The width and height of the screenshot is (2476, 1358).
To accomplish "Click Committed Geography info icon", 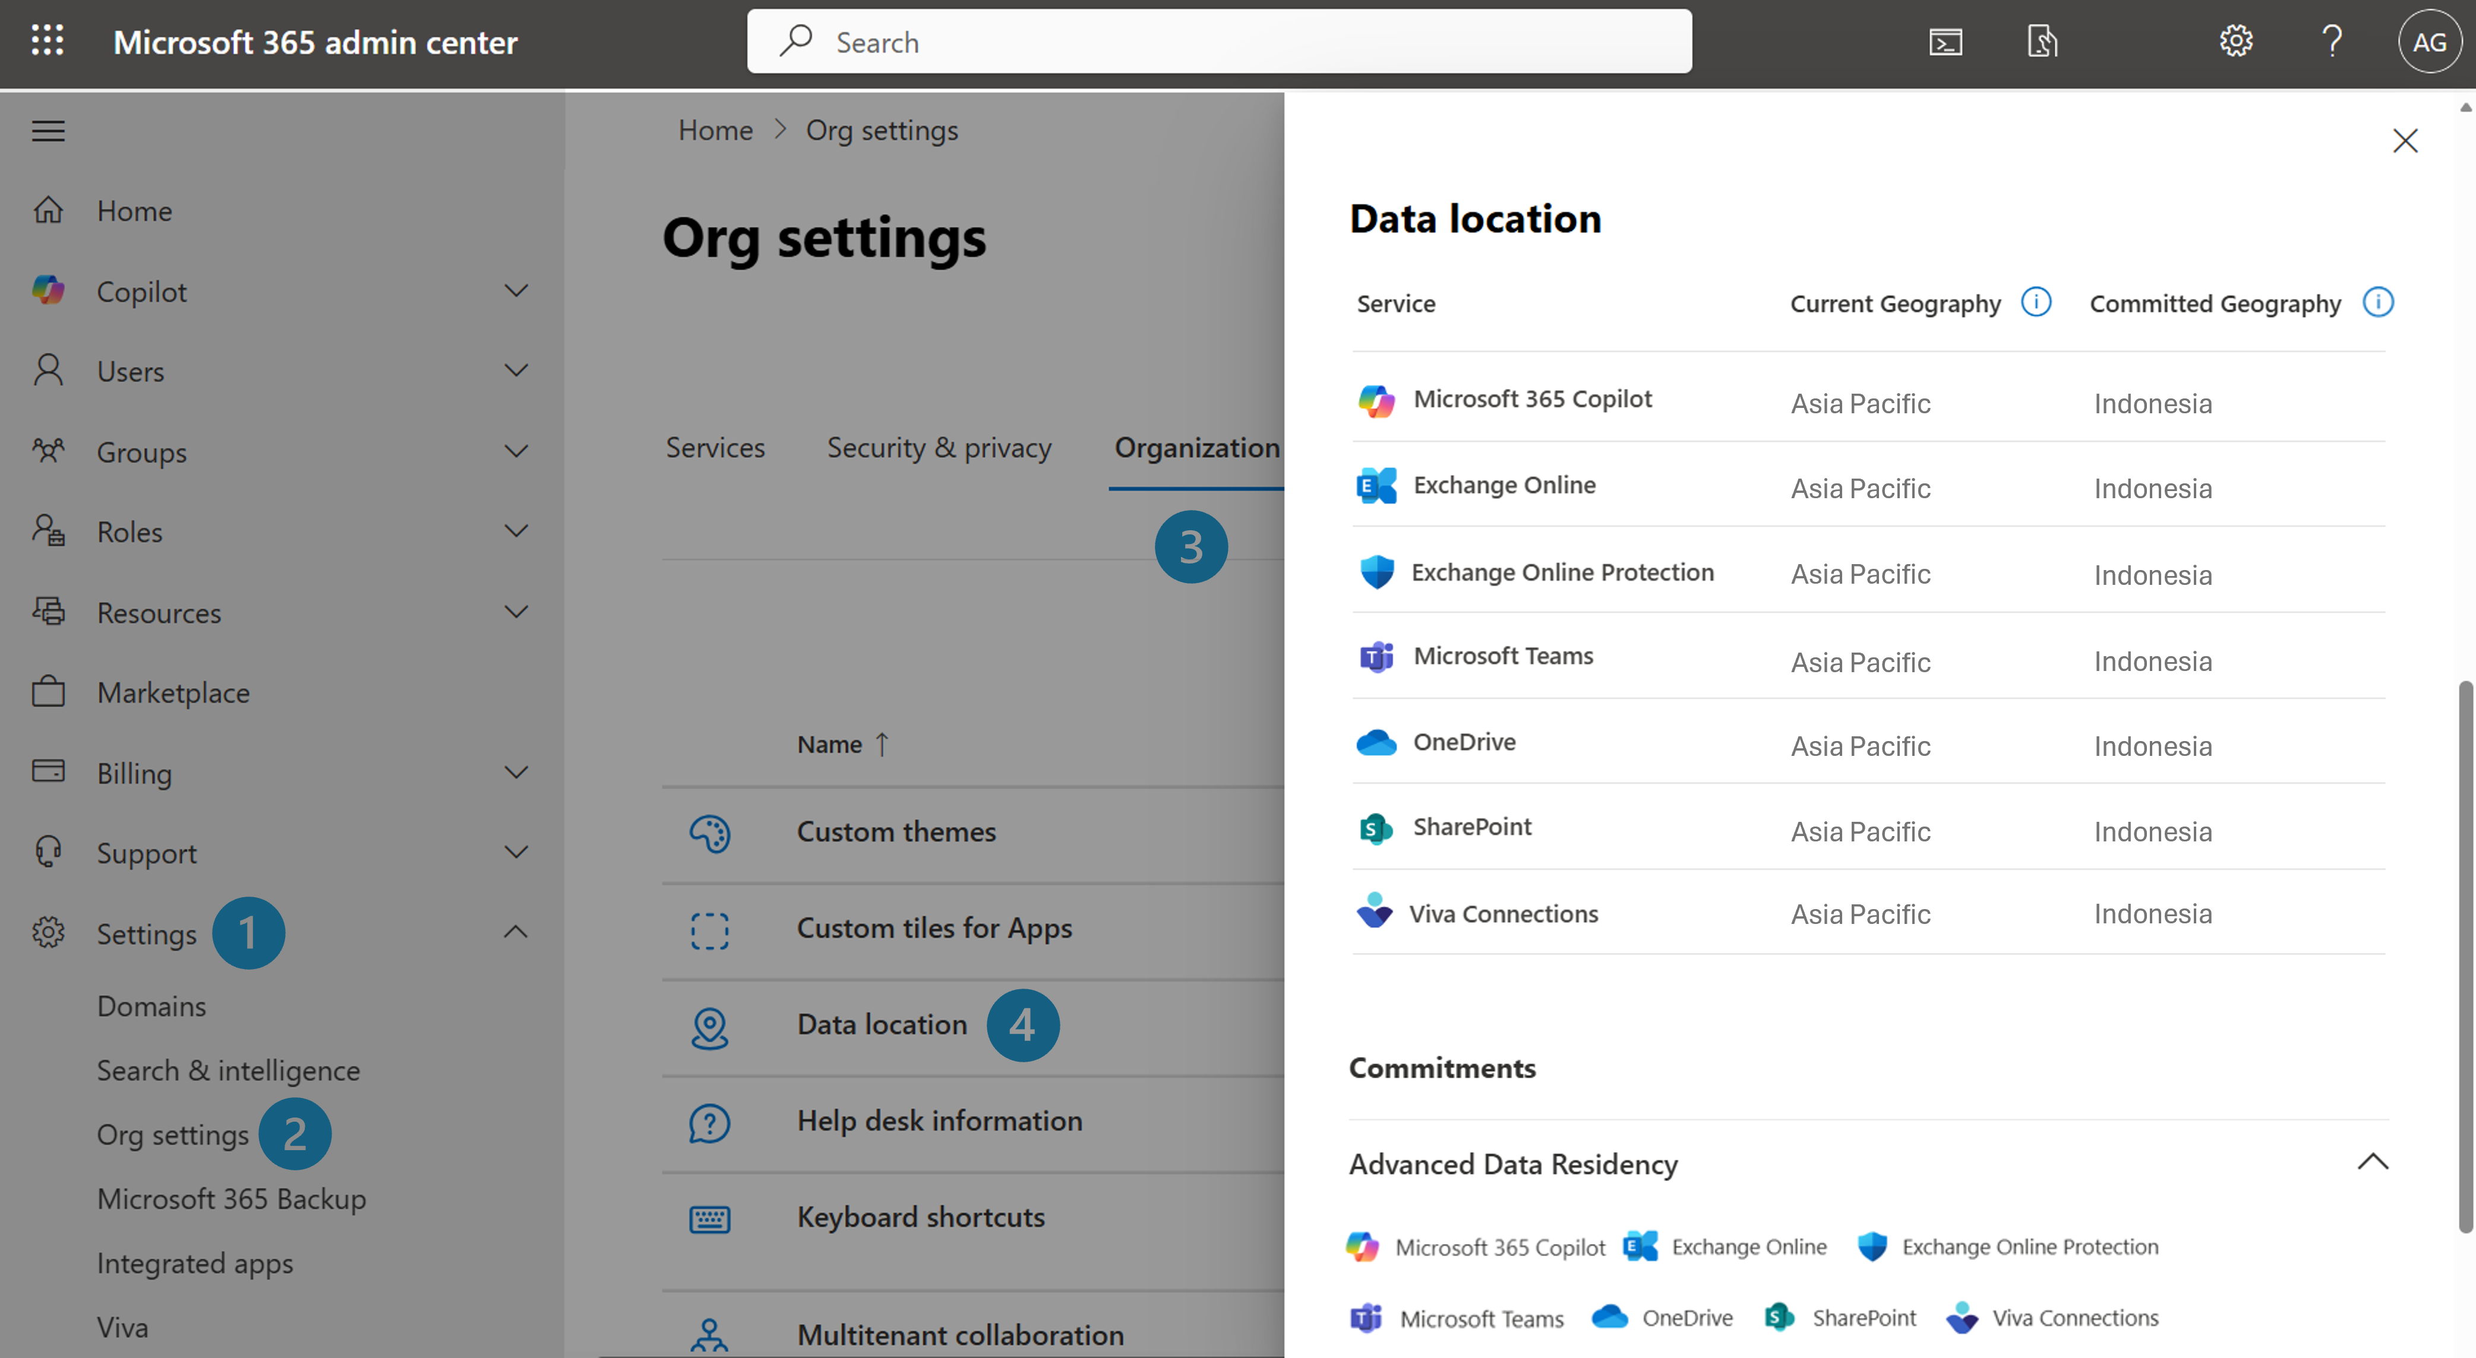I will click(x=2377, y=303).
